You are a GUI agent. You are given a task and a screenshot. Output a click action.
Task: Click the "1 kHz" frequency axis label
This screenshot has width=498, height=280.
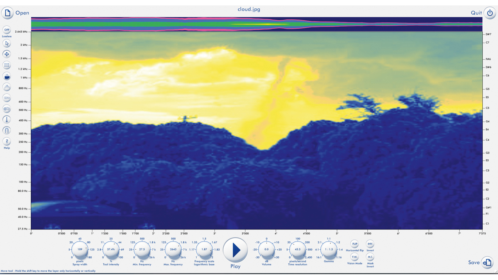pyautogui.click(x=24, y=78)
